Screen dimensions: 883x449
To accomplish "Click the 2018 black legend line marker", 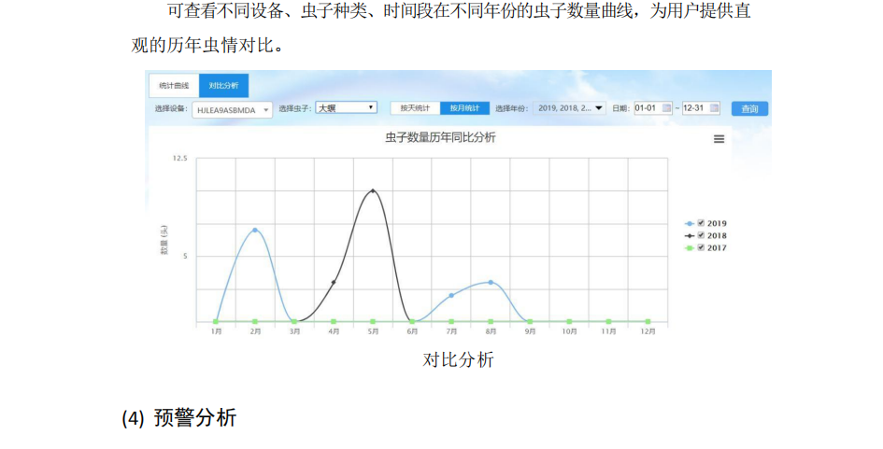I will pyautogui.click(x=690, y=236).
